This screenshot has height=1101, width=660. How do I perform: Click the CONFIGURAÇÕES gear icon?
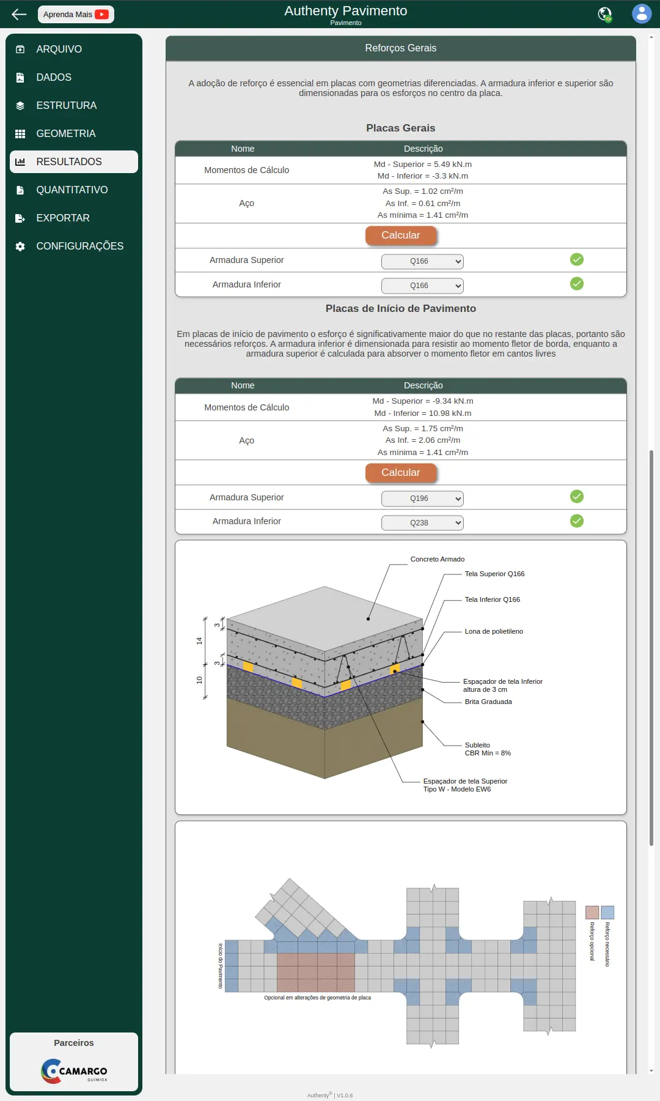point(20,247)
